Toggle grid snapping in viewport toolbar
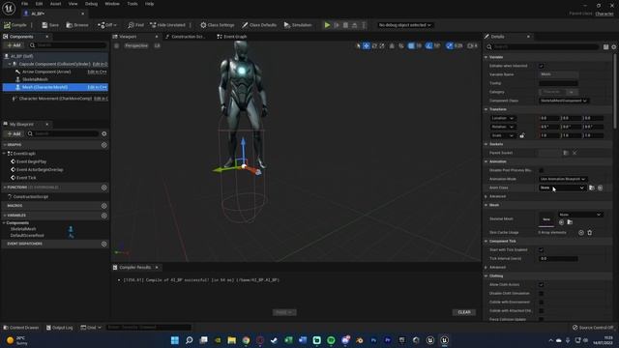 tap(411, 45)
